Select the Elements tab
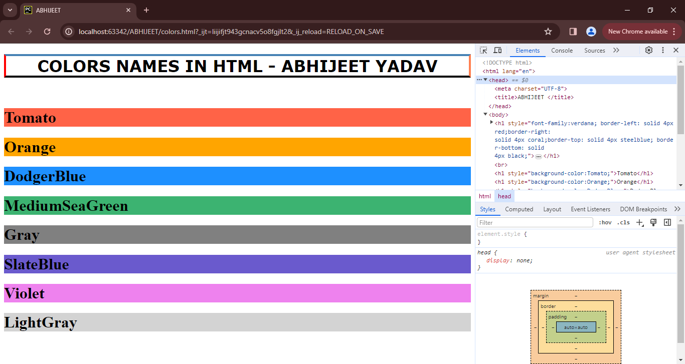This screenshot has width=685, height=364. (528, 51)
